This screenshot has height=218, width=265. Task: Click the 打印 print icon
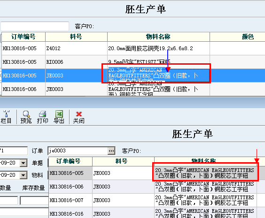click(x=42, y=117)
